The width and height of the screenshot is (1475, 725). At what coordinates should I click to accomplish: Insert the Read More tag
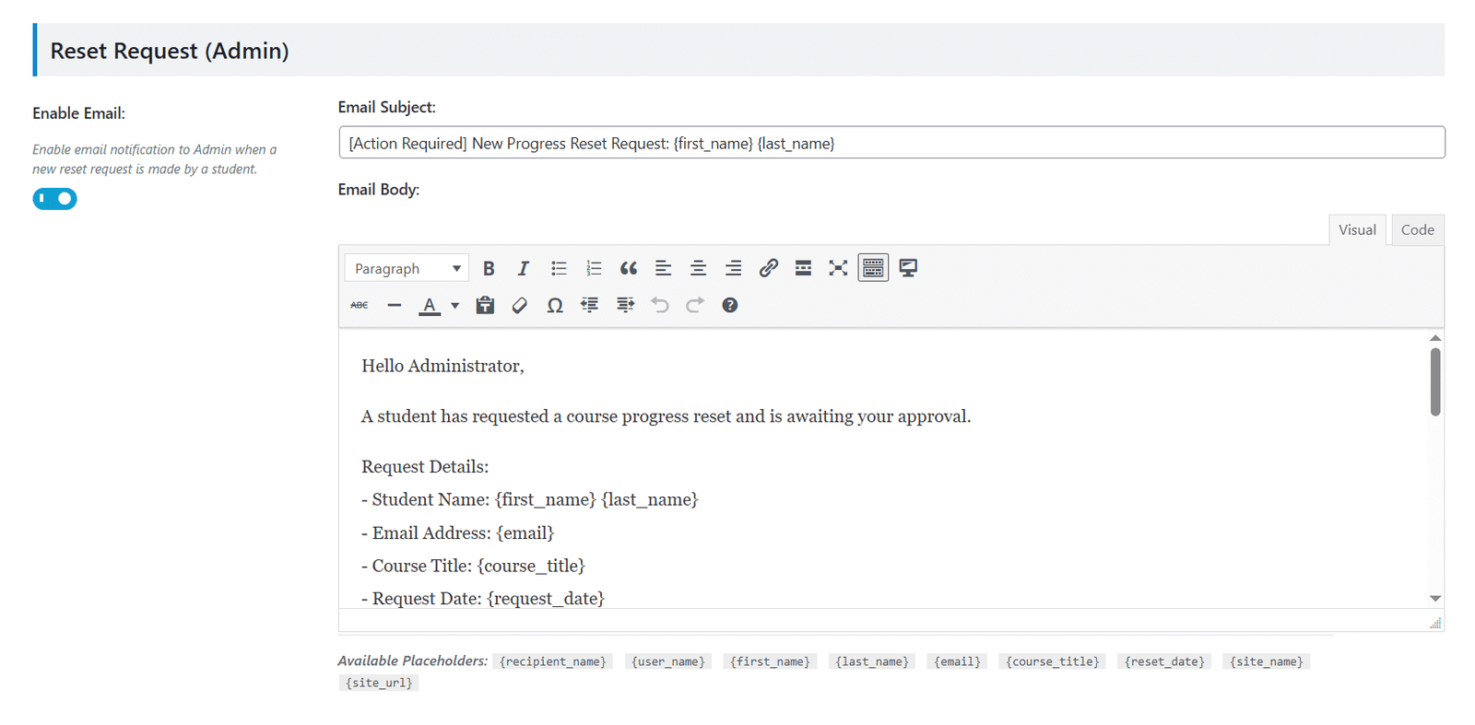click(x=803, y=268)
